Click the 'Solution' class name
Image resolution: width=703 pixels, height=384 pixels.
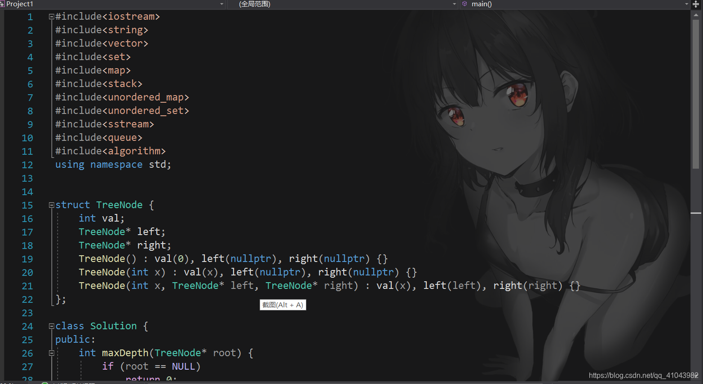click(113, 326)
